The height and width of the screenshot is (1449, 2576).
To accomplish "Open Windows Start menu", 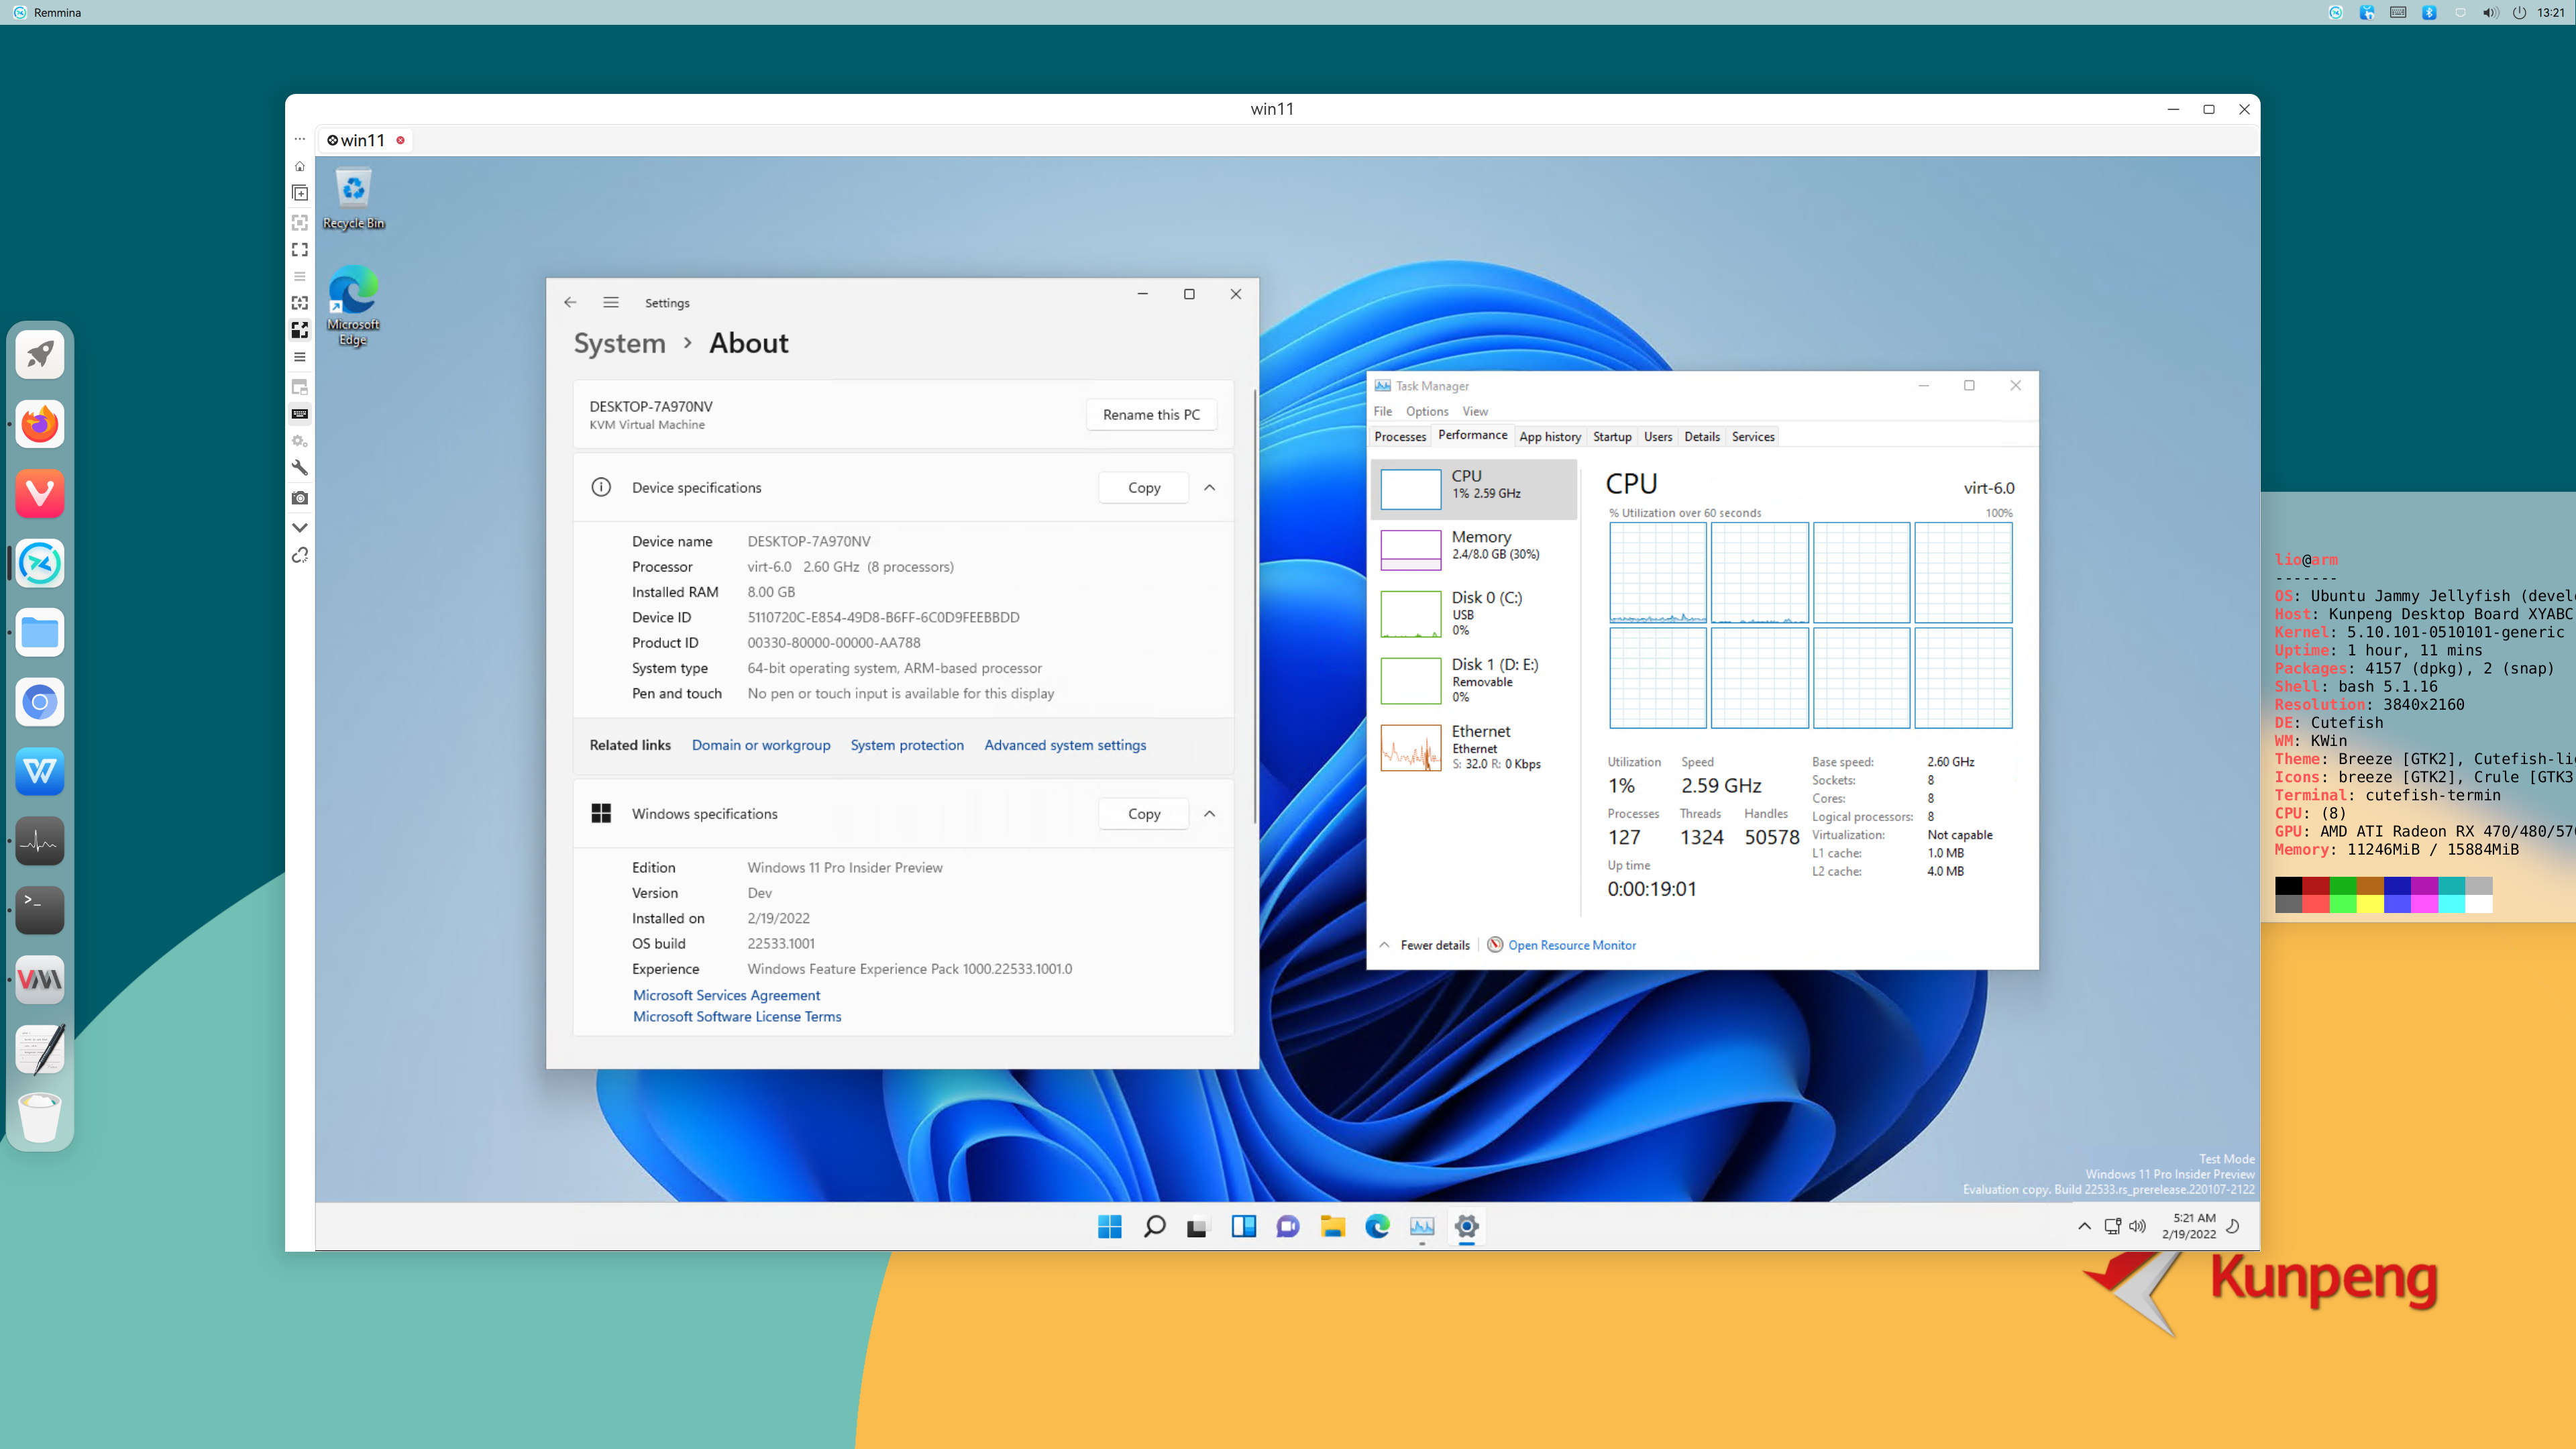I will coord(1109,1226).
